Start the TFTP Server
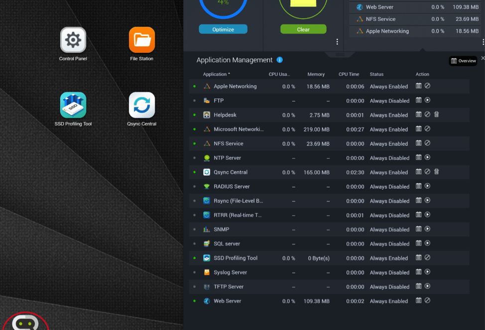The height and width of the screenshot is (330, 485). tap(427, 286)
